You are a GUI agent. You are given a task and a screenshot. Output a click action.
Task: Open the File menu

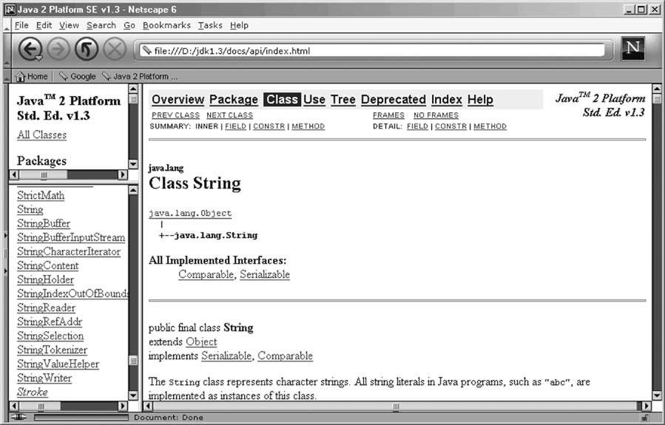(21, 25)
